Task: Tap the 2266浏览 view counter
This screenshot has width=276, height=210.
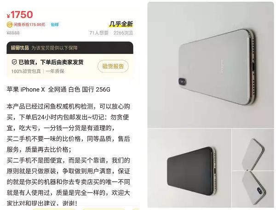Action: (123, 33)
